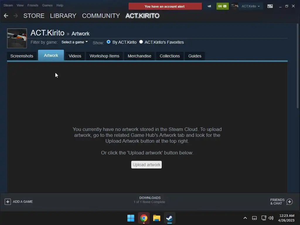Open the Games menu

[x=47, y=5]
